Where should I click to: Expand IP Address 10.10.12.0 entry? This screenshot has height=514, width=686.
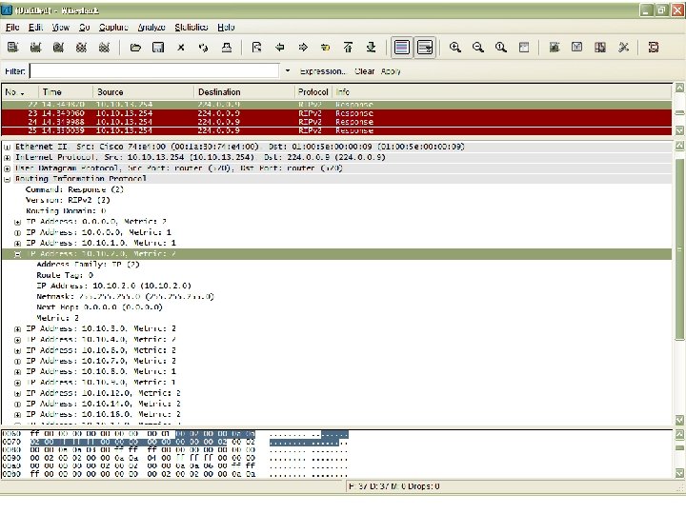click(17, 394)
